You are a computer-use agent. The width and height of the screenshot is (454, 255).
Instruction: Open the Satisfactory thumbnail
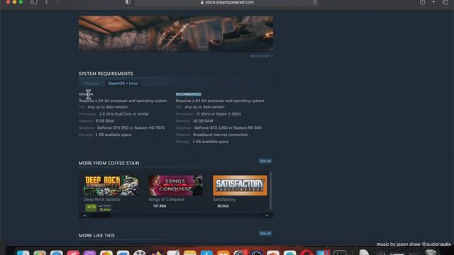(x=240, y=186)
